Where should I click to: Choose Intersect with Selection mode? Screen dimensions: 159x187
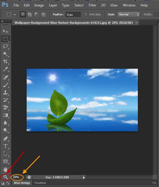pyautogui.click(x=44, y=14)
